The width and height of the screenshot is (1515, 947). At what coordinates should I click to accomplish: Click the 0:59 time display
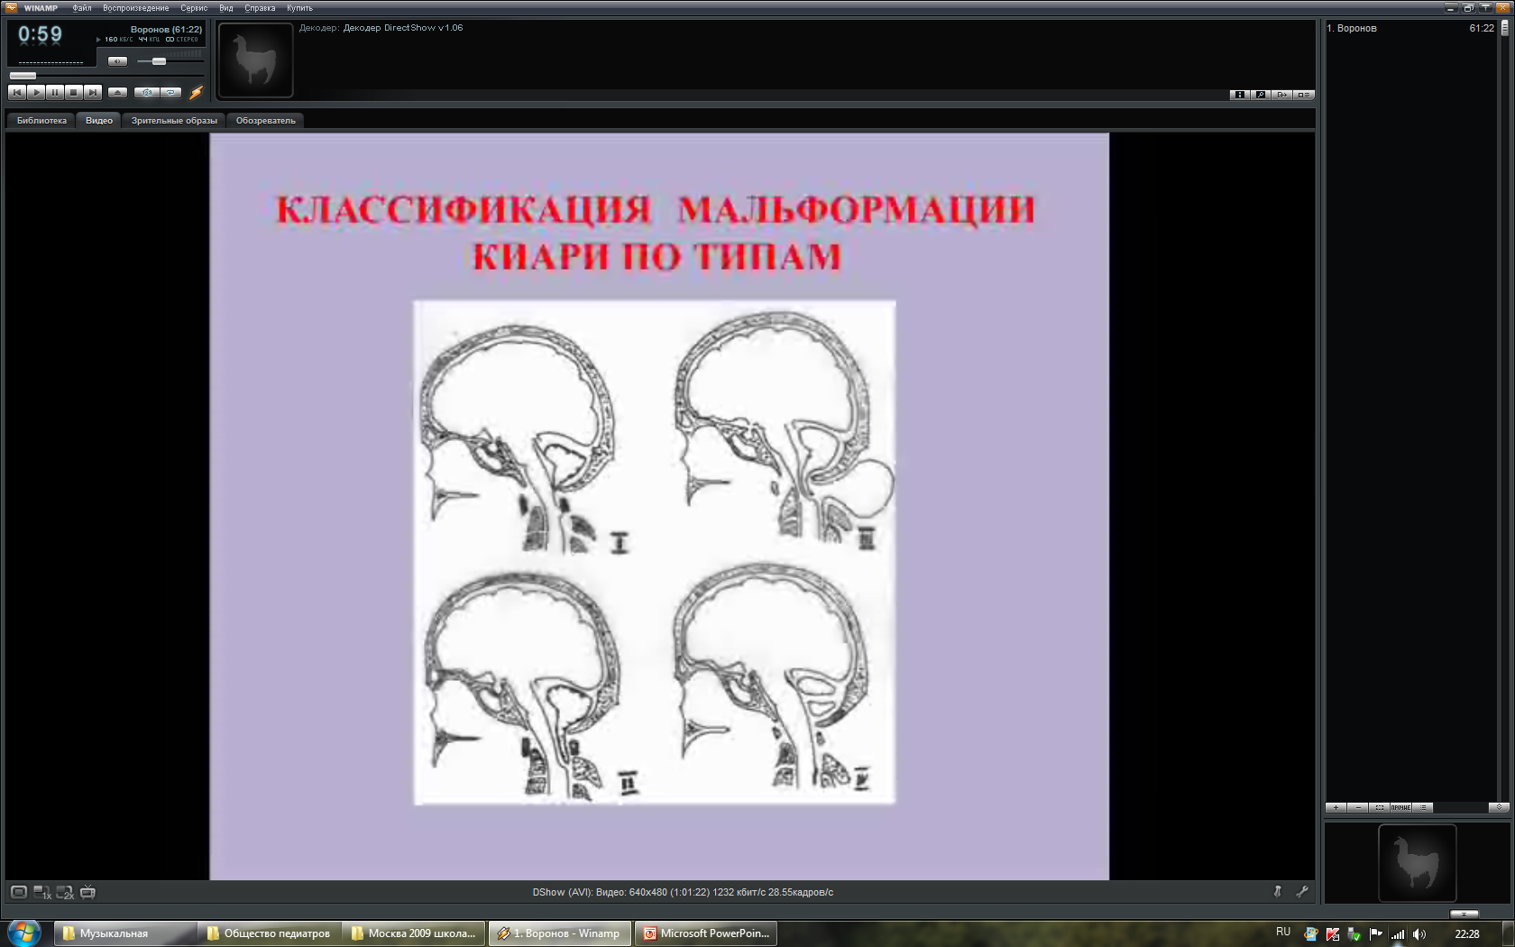[41, 35]
